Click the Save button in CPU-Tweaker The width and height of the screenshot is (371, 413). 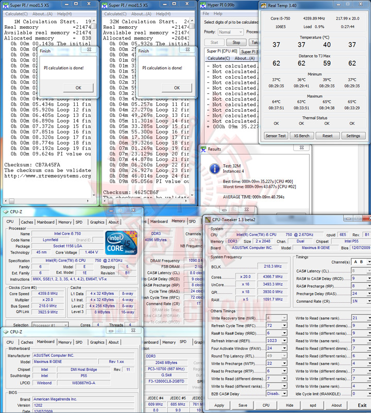click(243, 405)
